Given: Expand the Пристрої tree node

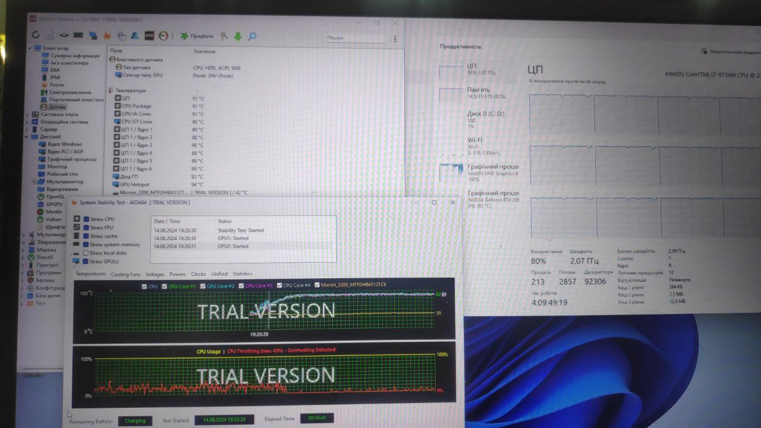Looking at the screenshot, I should tap(24, 265).
